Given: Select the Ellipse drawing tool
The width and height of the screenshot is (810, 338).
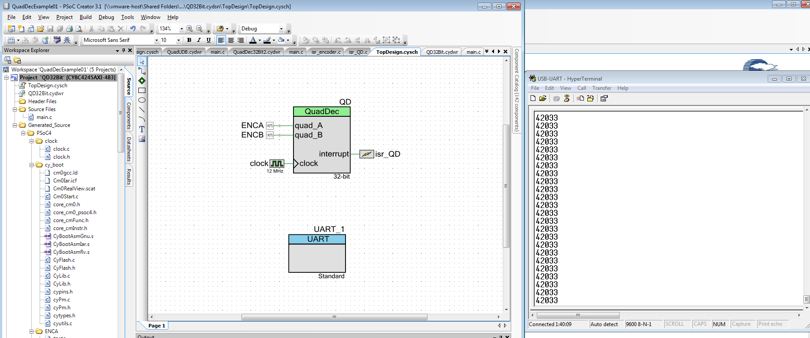Looking at the screenshot, I should 142,100.
